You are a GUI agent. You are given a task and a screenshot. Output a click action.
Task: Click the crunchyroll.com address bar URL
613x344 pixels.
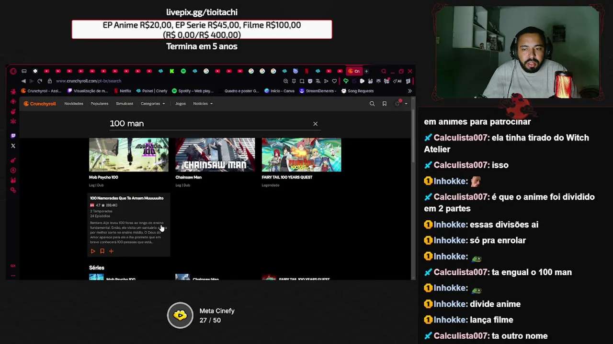[89, 81]
